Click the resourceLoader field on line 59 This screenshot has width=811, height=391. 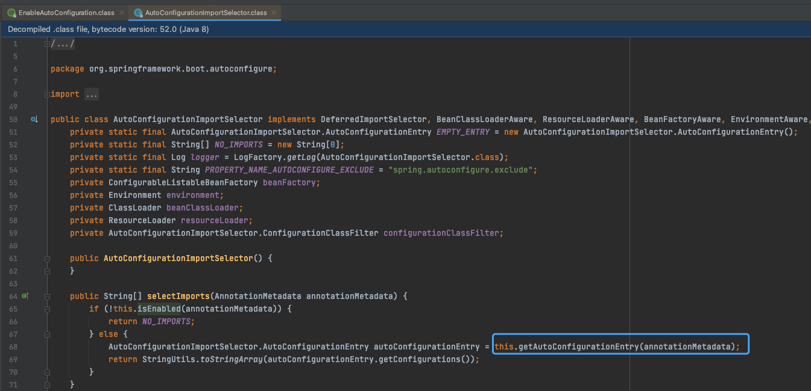(215, 221)
